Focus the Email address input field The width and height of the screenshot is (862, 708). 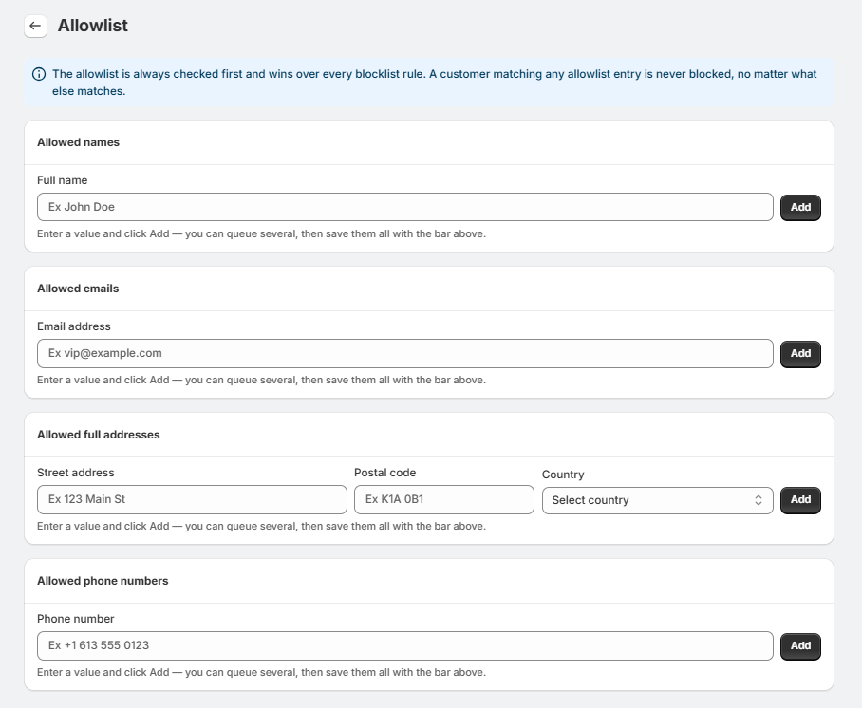click(x=405, y=353)
